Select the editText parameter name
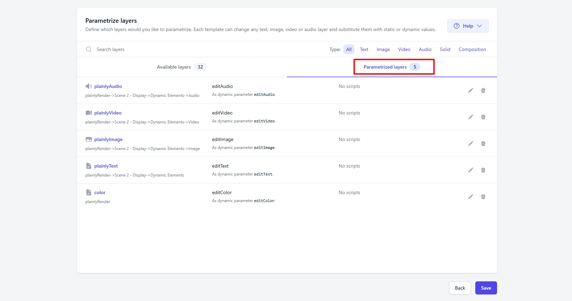 click(220, 166)
